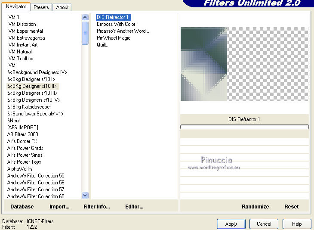Select the VM Experimental category

coord(26,31)
